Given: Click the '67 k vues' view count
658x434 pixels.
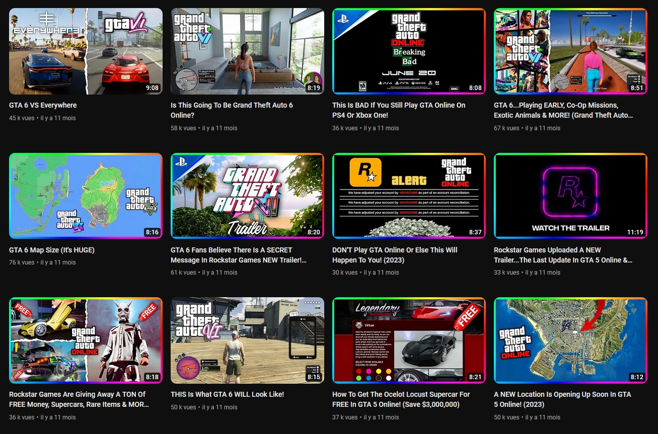Looking at the screenshot, I should (x=507, y=128).
